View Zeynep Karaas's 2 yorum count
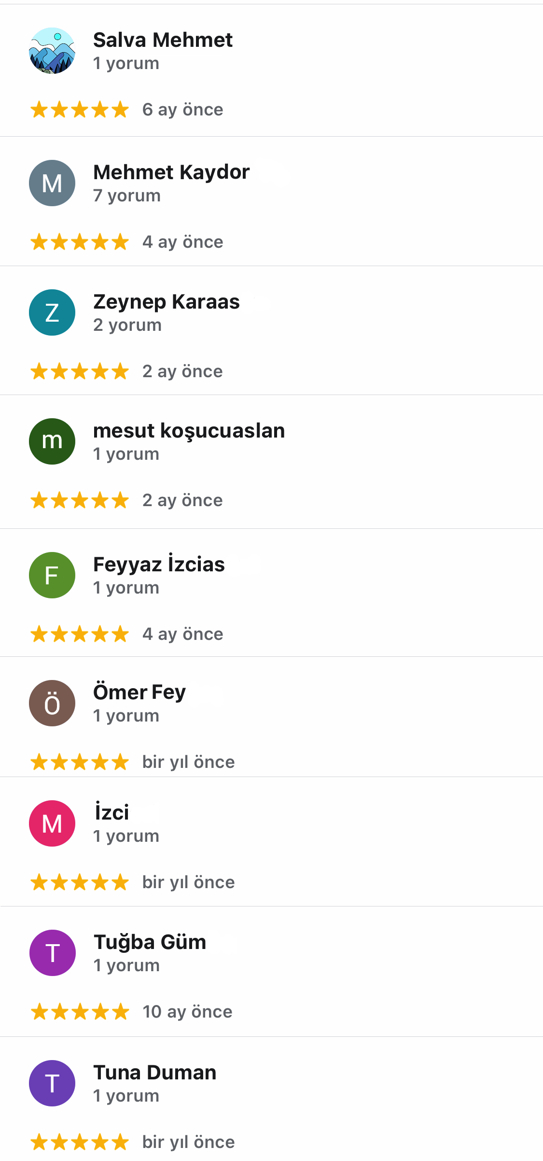 click(127, 325)
